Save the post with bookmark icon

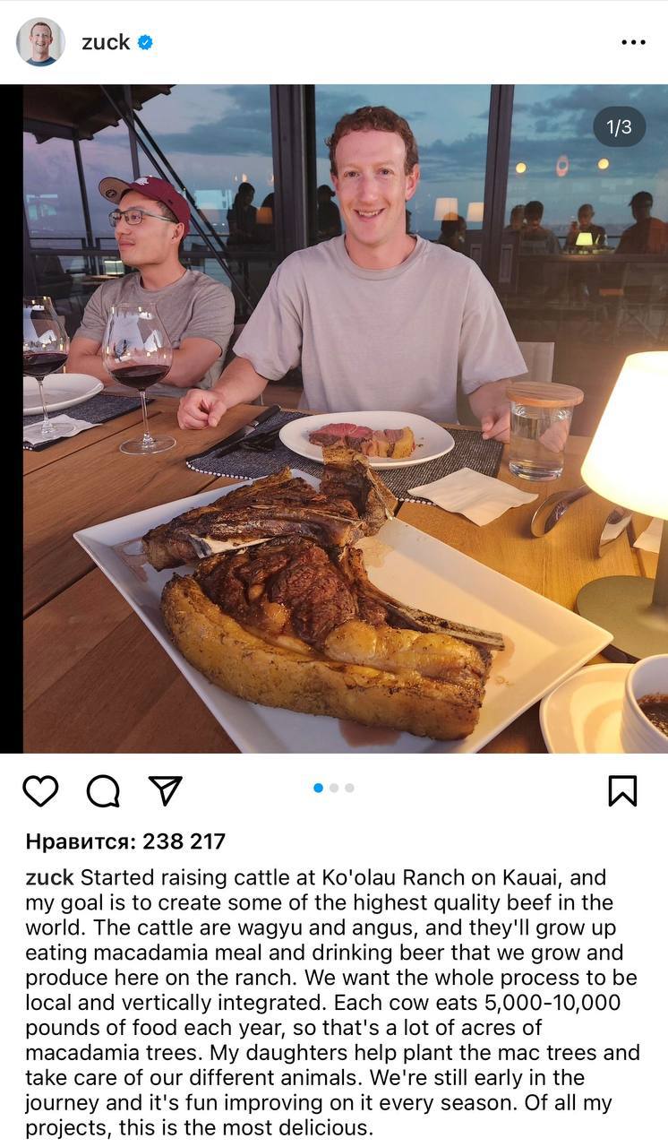tap(622, 790)
